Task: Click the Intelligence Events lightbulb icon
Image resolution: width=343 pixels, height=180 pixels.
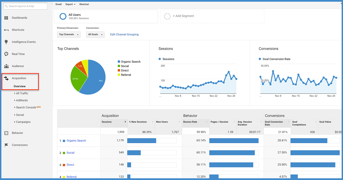Action: (x=6, y=42)
